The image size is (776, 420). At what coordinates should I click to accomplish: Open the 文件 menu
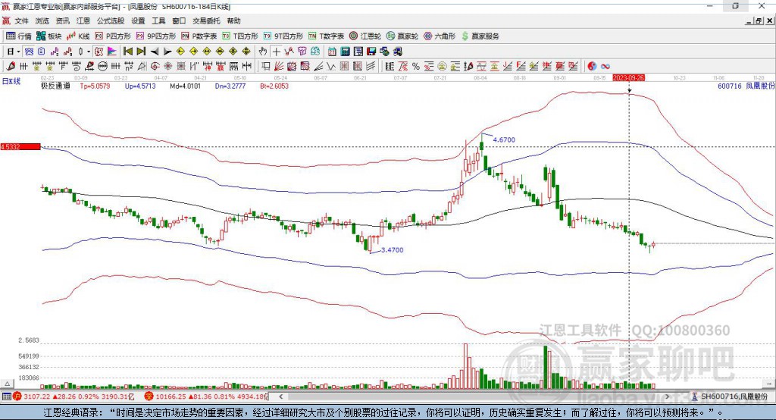[21, 20]
